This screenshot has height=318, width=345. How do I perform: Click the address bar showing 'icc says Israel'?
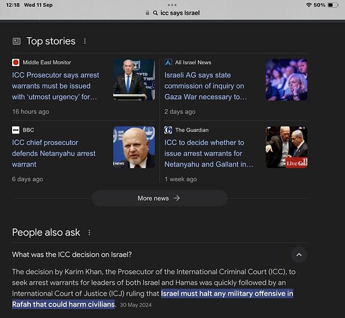click(x=173, y=13)
